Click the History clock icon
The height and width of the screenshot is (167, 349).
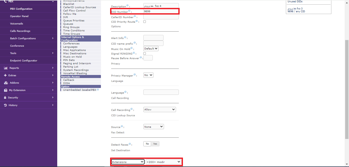click(x=5, y=105)
